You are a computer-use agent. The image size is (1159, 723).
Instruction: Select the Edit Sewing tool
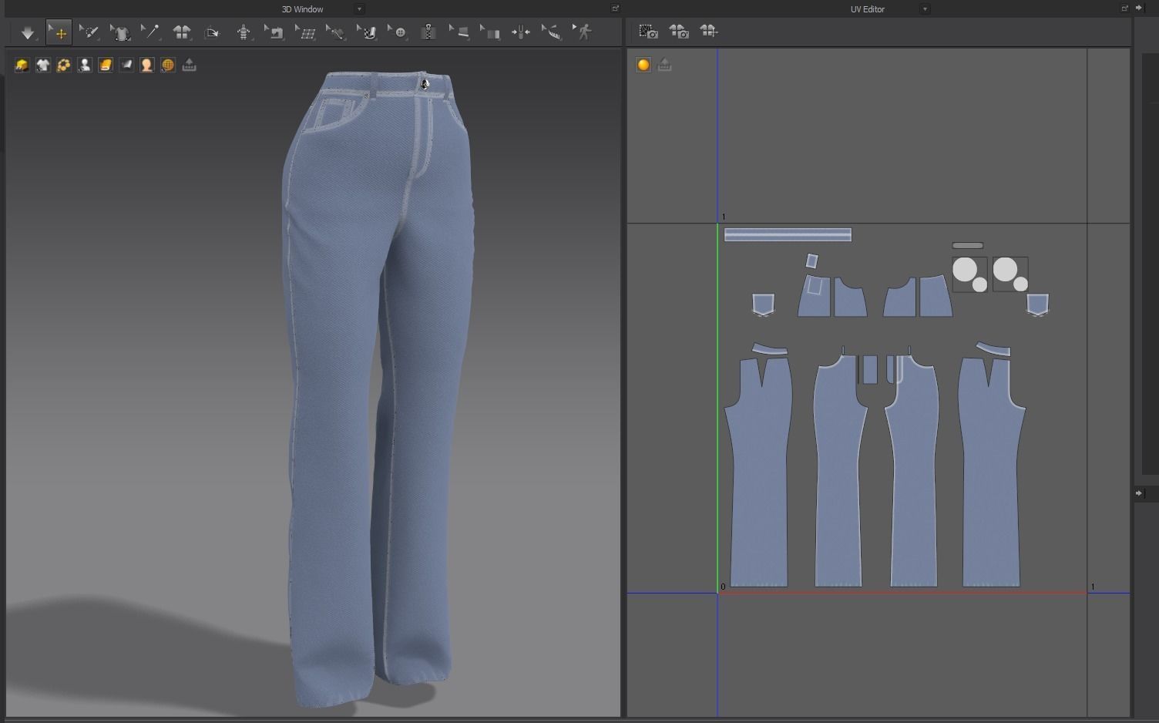[x=336, y=32]
